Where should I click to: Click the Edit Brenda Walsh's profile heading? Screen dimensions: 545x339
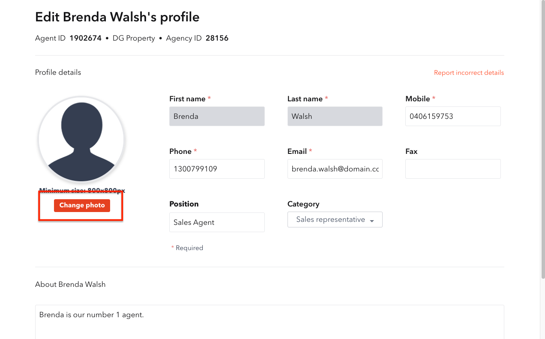coord(117,17)
